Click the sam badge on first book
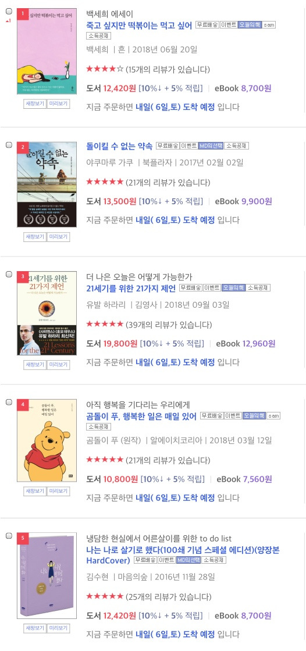Viewport: 306px width, 651px height. point(269,24)
